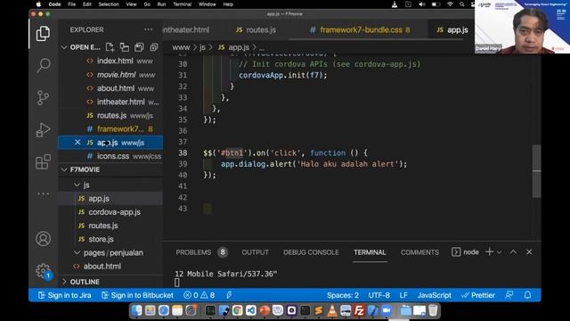This screenshot has height=321, width=570.
Task: Select language mode JavaScript
Action: point(434,295)
